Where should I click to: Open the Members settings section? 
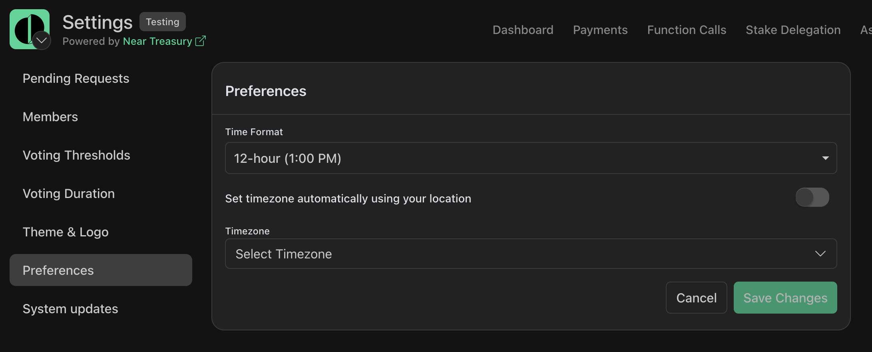tap(50, 117)
